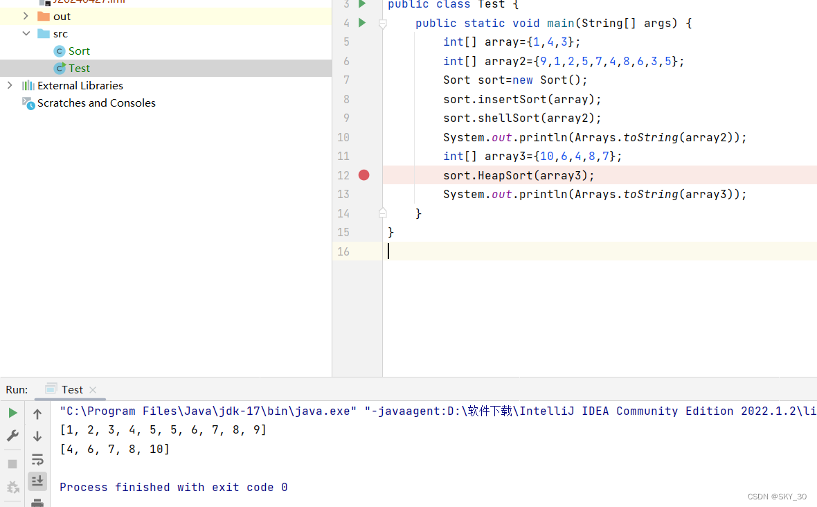Select the src folder

(60, 34)
